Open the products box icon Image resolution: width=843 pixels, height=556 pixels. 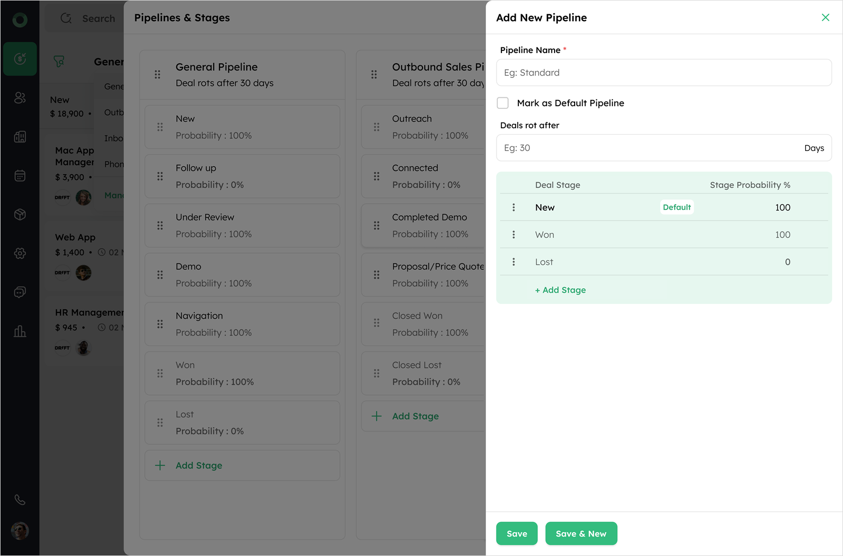[x=20, y=215]
